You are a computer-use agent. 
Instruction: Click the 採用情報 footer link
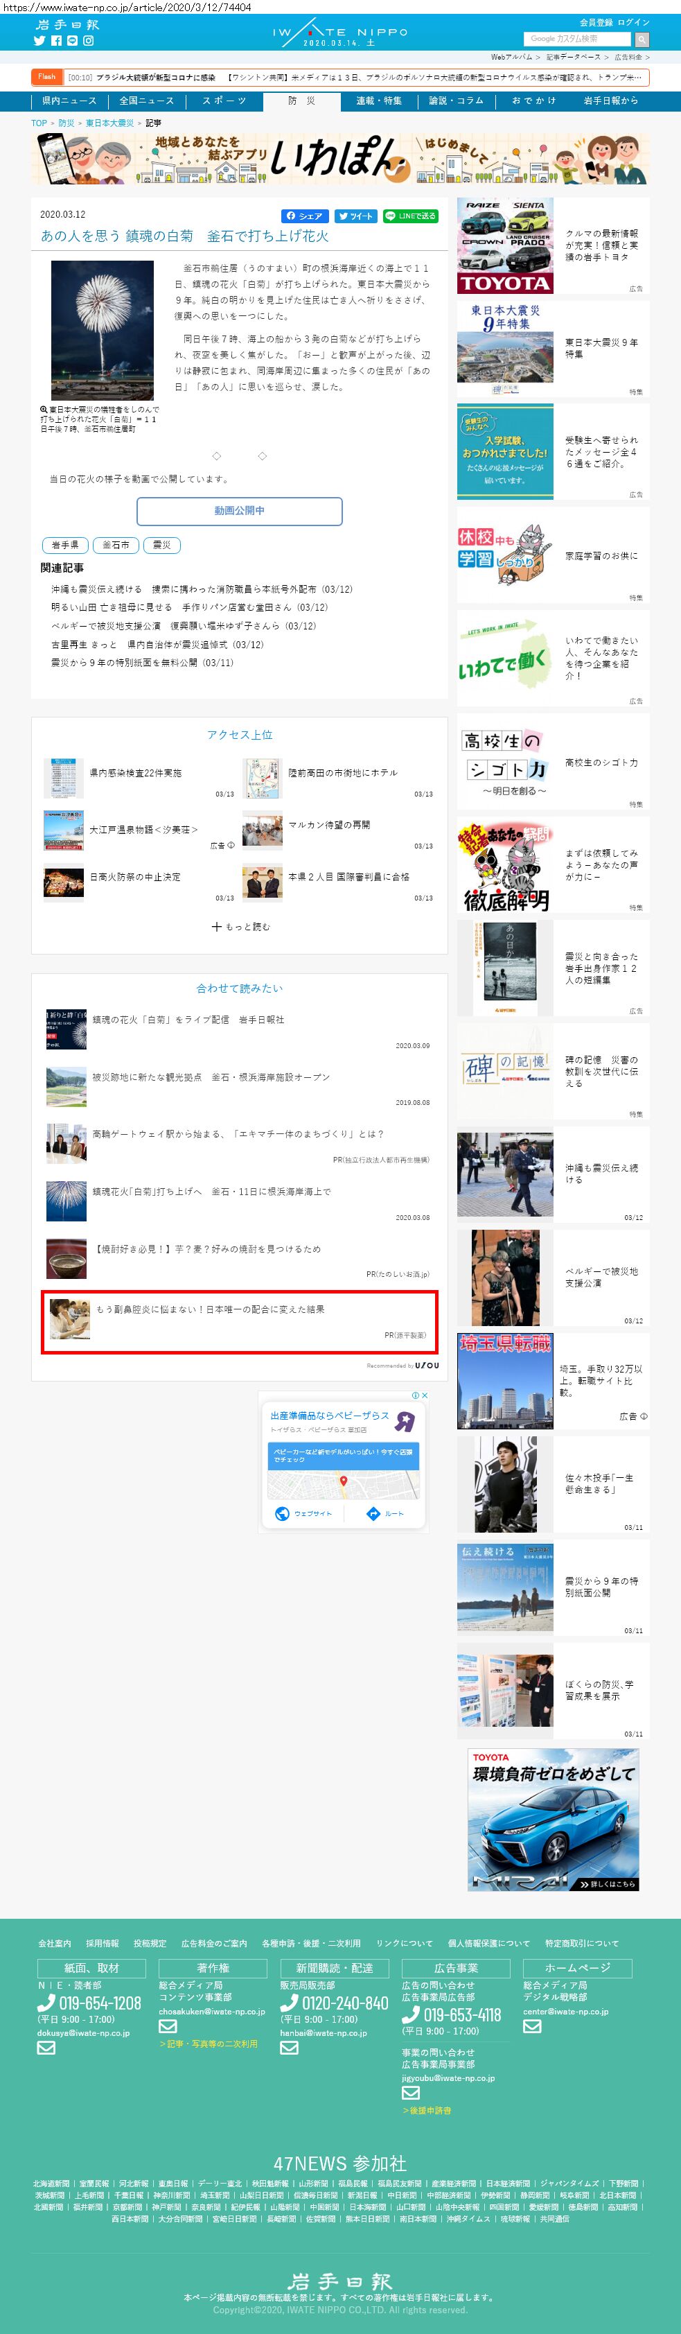103,1942
